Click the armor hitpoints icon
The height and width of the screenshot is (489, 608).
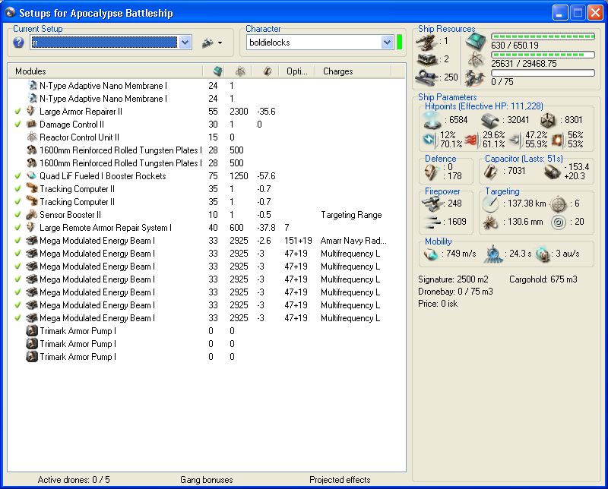[490, 121]
